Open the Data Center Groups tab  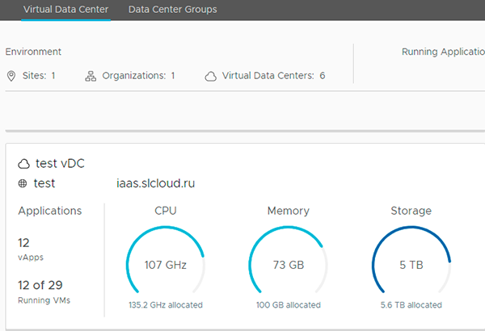pyautogui.click(x=173, y=10)
